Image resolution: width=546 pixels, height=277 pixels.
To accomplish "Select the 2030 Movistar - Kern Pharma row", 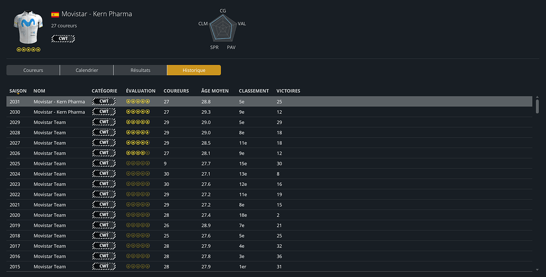I will (x=270, y=112).
